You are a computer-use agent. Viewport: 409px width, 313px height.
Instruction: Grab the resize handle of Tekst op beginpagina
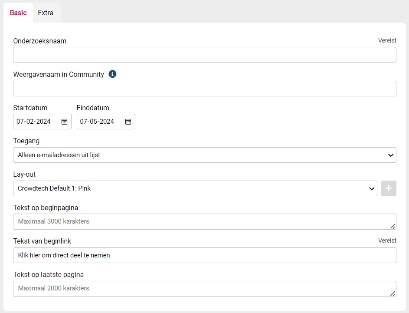393,226
